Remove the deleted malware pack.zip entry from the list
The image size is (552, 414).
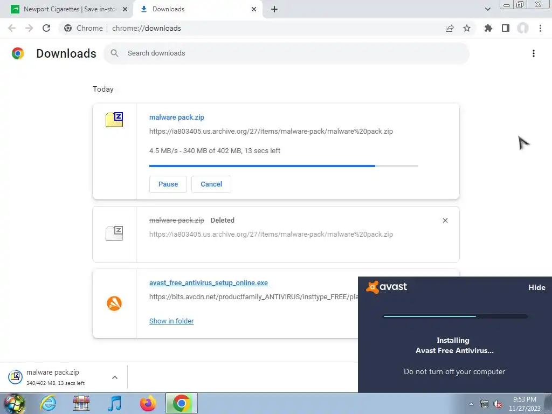(445, 220)
